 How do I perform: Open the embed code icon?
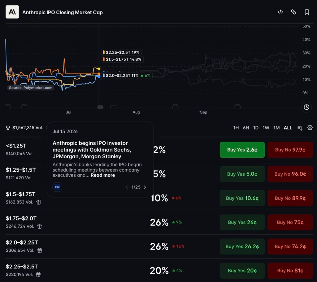tap(280, 12)
